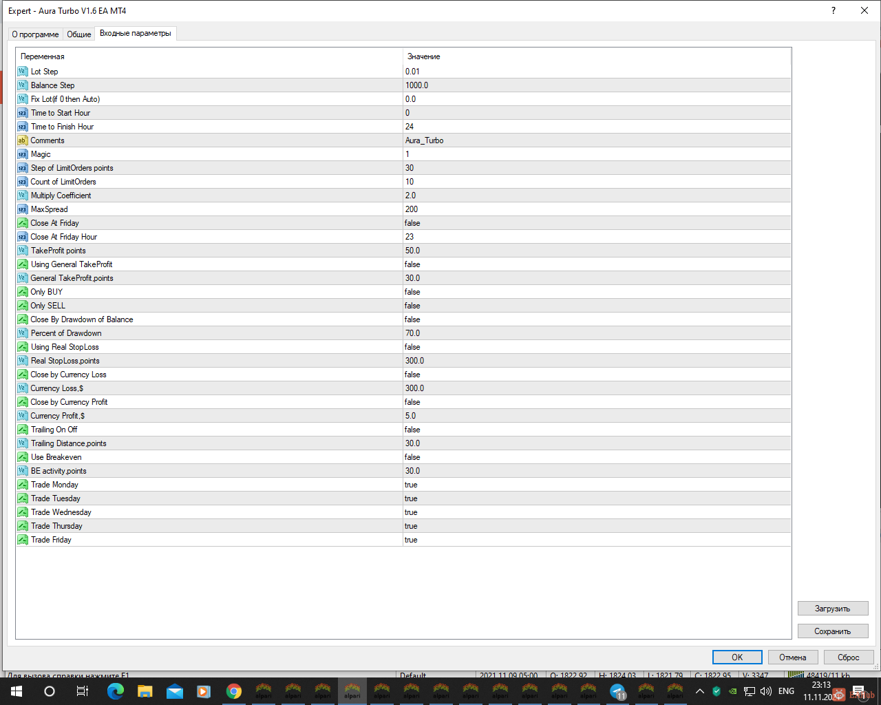Click the Загрузить button to load settings
The image size is (881, 705).
tap(833, 609)
